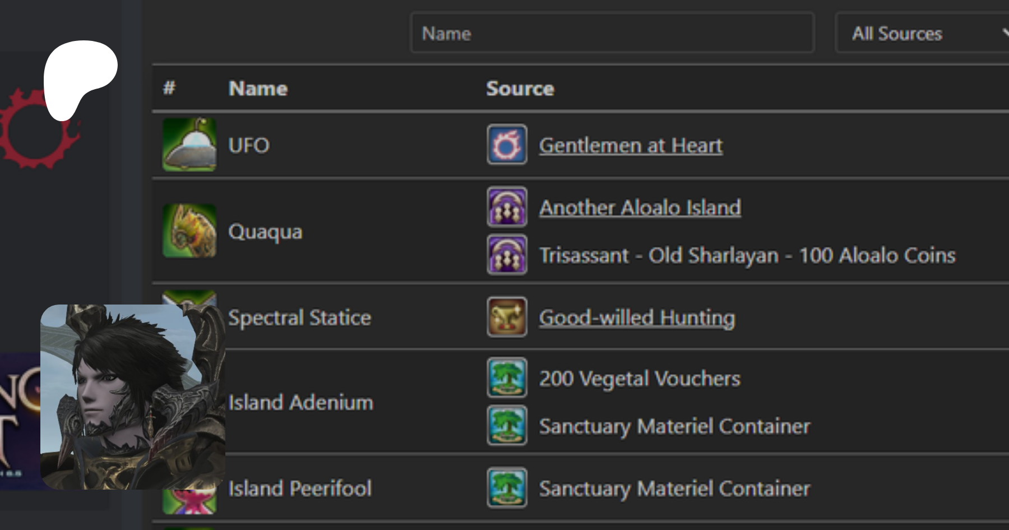This screenshot has height=530, width=1009.
Task: Click the Island Peerifool row's Sanctuary Materiel Container icon
Action: coord(507,488)
